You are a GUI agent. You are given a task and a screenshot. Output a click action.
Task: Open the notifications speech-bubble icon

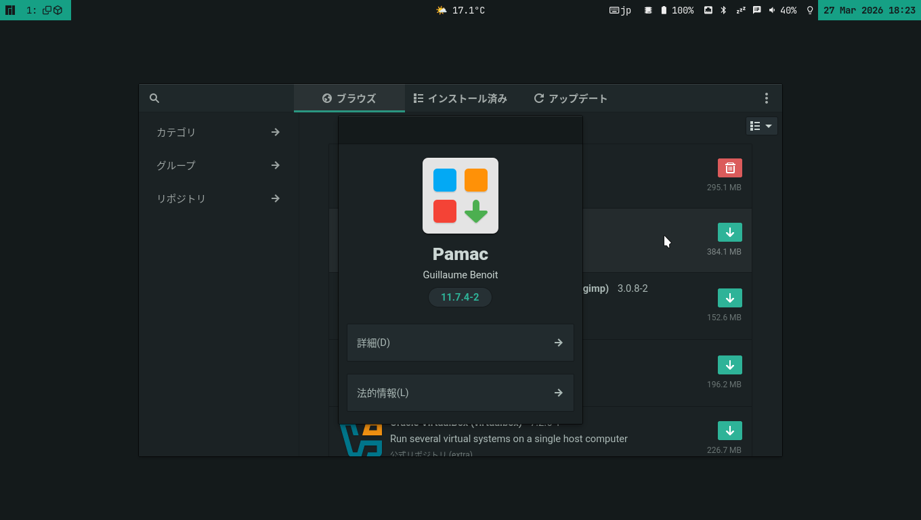point(757,10)
